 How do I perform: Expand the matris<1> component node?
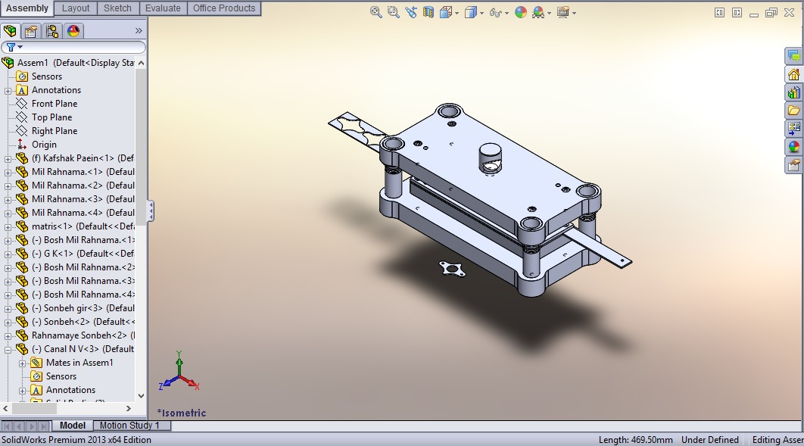point(8,227)
